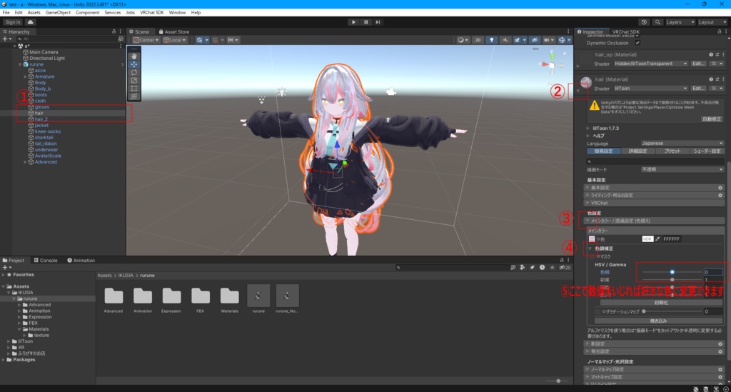Select the Hand (View) tool in Scene

pos(133,56)
